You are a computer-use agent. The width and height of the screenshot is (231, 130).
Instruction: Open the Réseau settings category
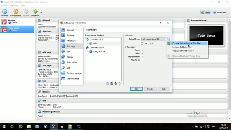72,57
